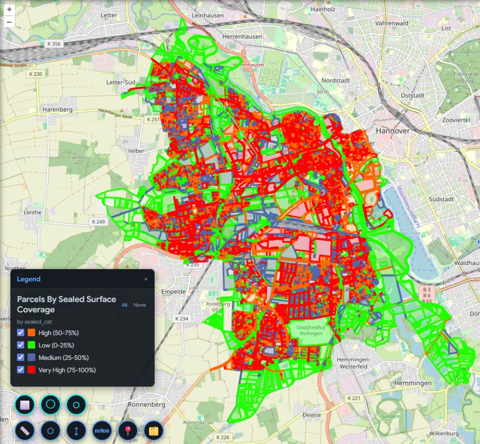
Task: Select the rectangle selection tool
Action: click(25, 405)
